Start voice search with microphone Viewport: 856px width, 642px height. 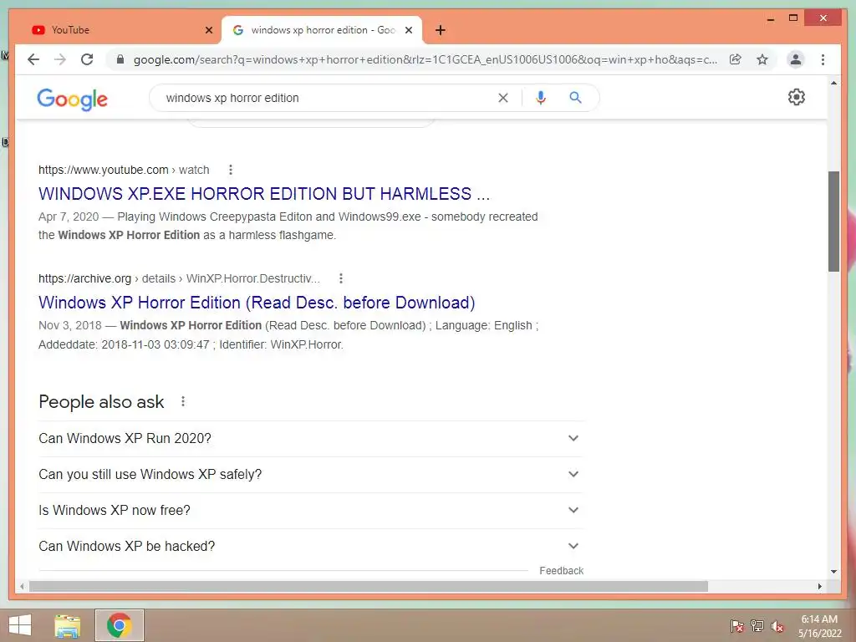541,98
